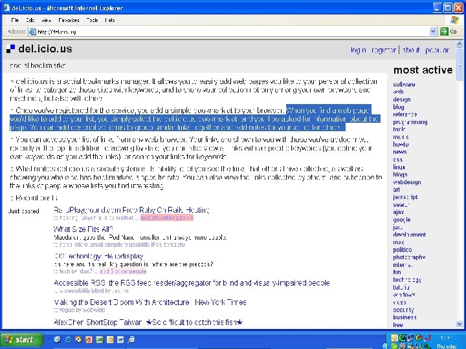Image resolution: width=466 pixels, height=349 pixels.
Task: Click the about link in the header
Action: (x=411, y=50)
